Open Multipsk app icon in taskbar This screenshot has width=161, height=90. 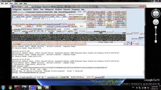tap(32, 88)
